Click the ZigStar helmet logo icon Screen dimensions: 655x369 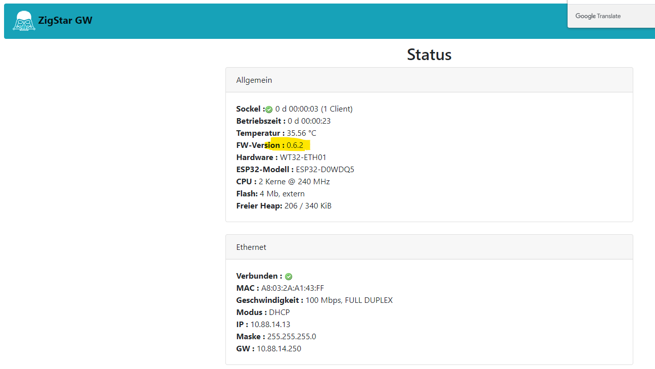point(24,21)
